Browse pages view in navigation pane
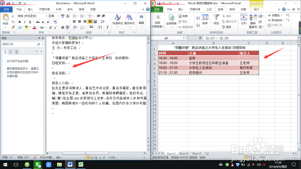 pos(11,52)
